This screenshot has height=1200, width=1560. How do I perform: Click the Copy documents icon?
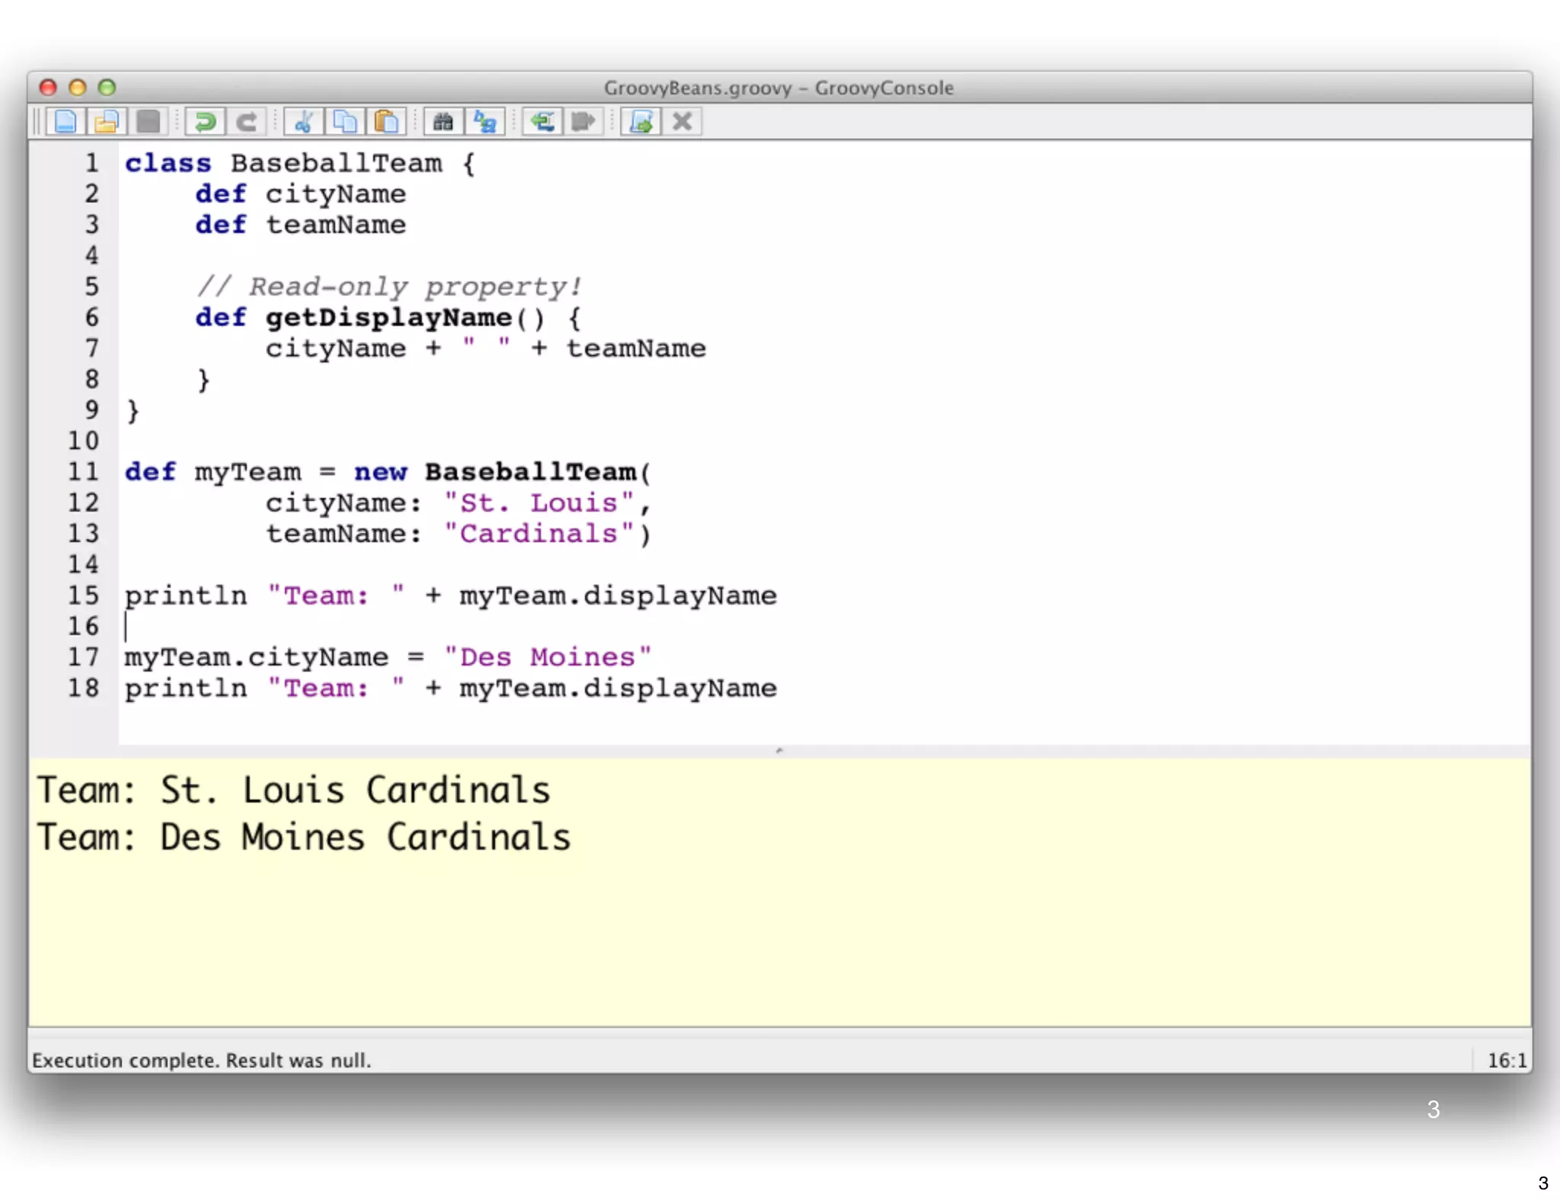click(x=345, y=122)
